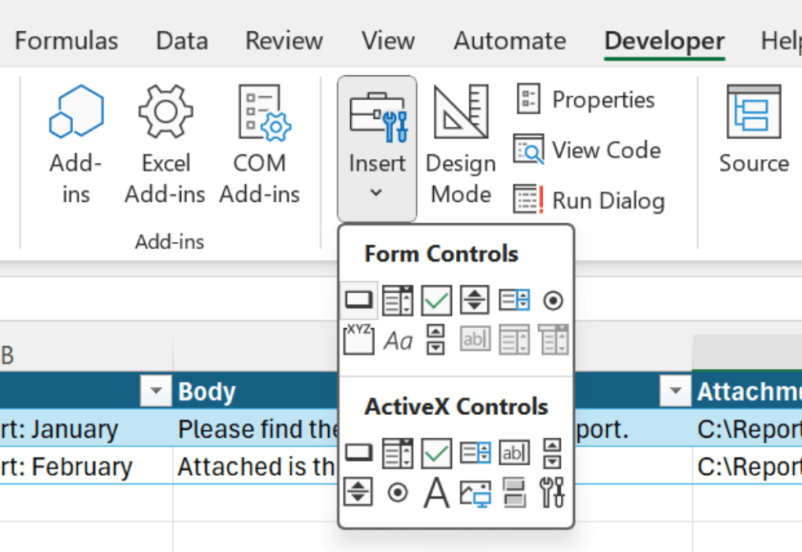The width and height of the screenshot is (802, 552).
Task: Select the Form Controls Group Box (XYZ)
Action: (359, 339)
